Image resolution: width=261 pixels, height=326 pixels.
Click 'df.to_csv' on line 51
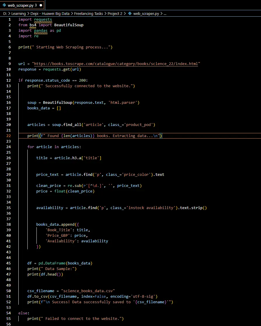tap(37, 297)
